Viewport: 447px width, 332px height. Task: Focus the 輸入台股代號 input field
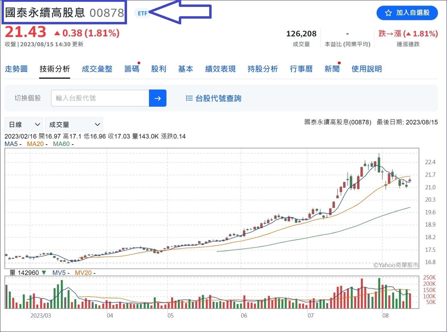point(100,98)
